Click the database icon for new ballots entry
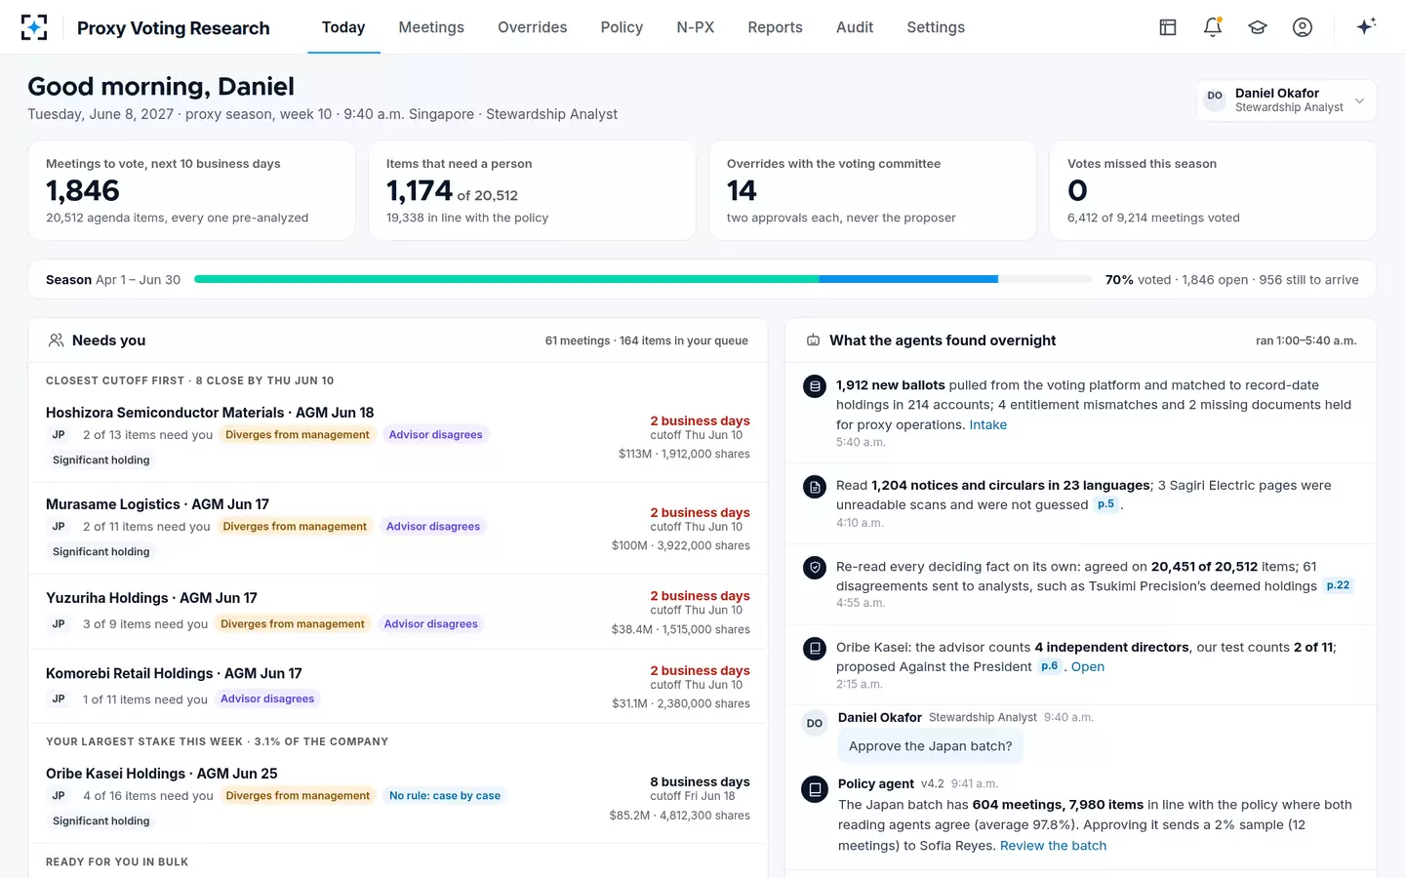The height and width of the screenshot is (878, 1405). point(815,386)
